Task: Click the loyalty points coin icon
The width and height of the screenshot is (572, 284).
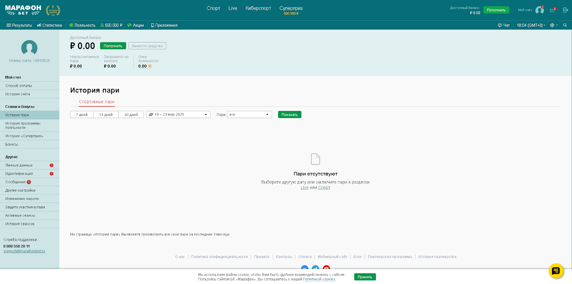Action: [x=150, y=66]
